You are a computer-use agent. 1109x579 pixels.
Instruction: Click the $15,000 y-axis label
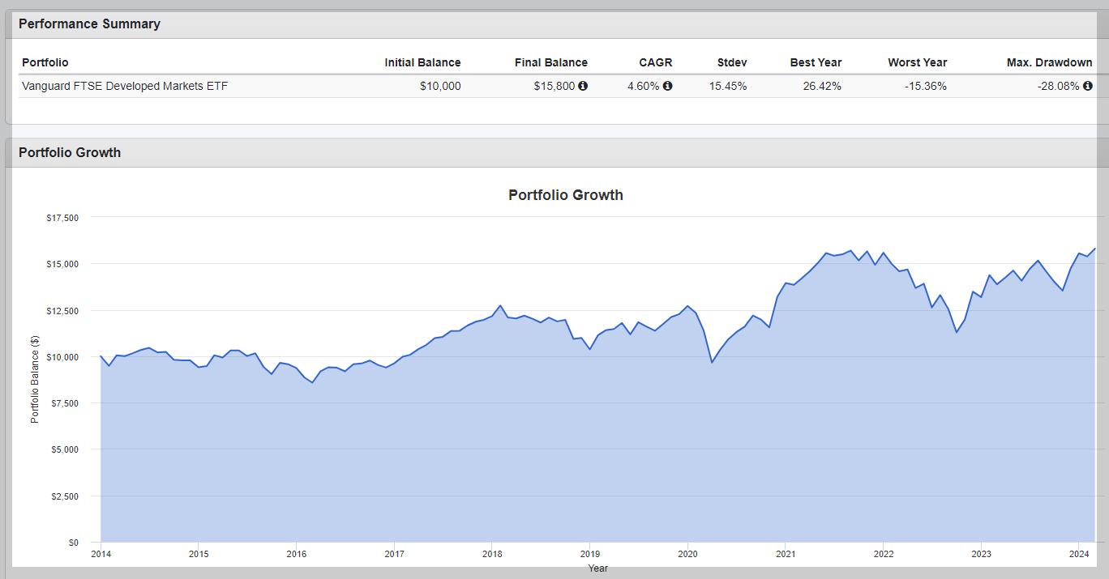[x=62, y=264]
